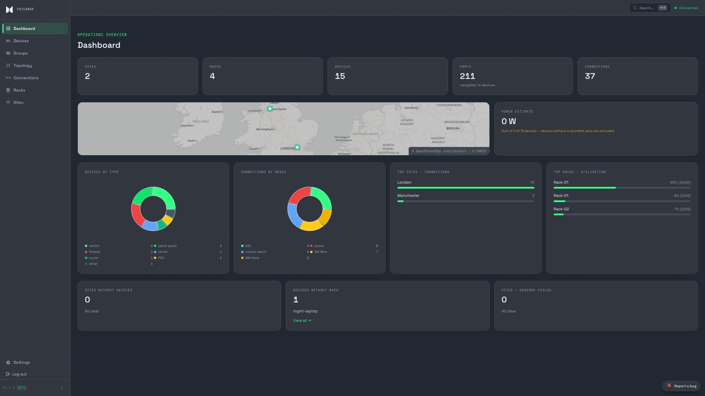
Task: Click the Racks icon in sidebar
Action: (x=8, y=90)
